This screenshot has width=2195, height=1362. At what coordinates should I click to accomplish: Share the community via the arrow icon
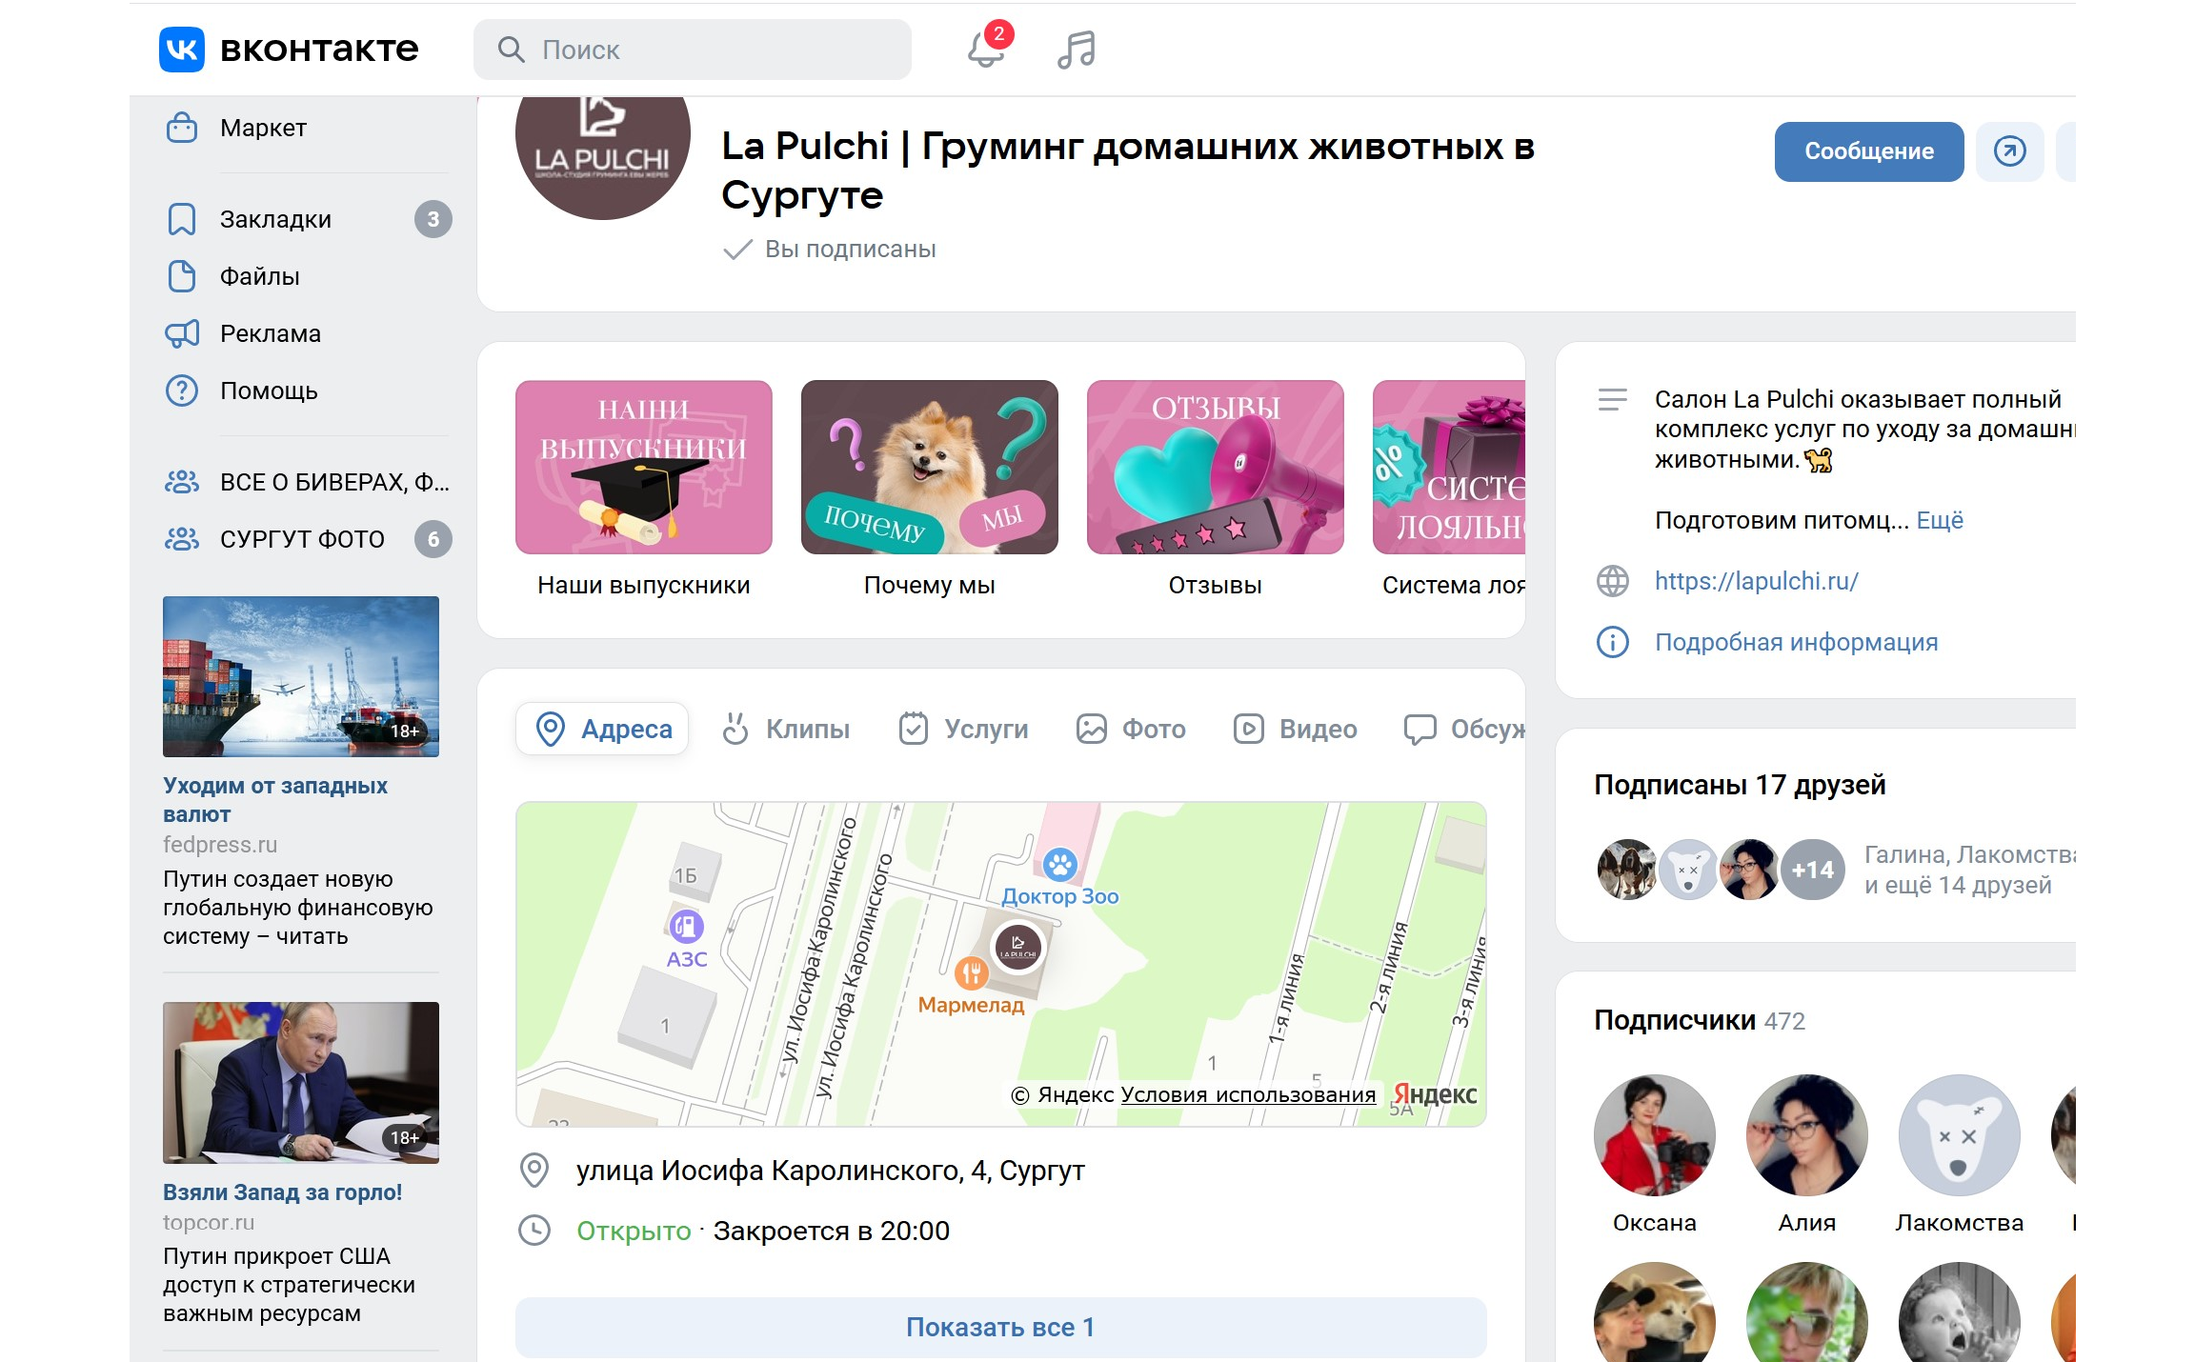click(x=2009, y=150)
